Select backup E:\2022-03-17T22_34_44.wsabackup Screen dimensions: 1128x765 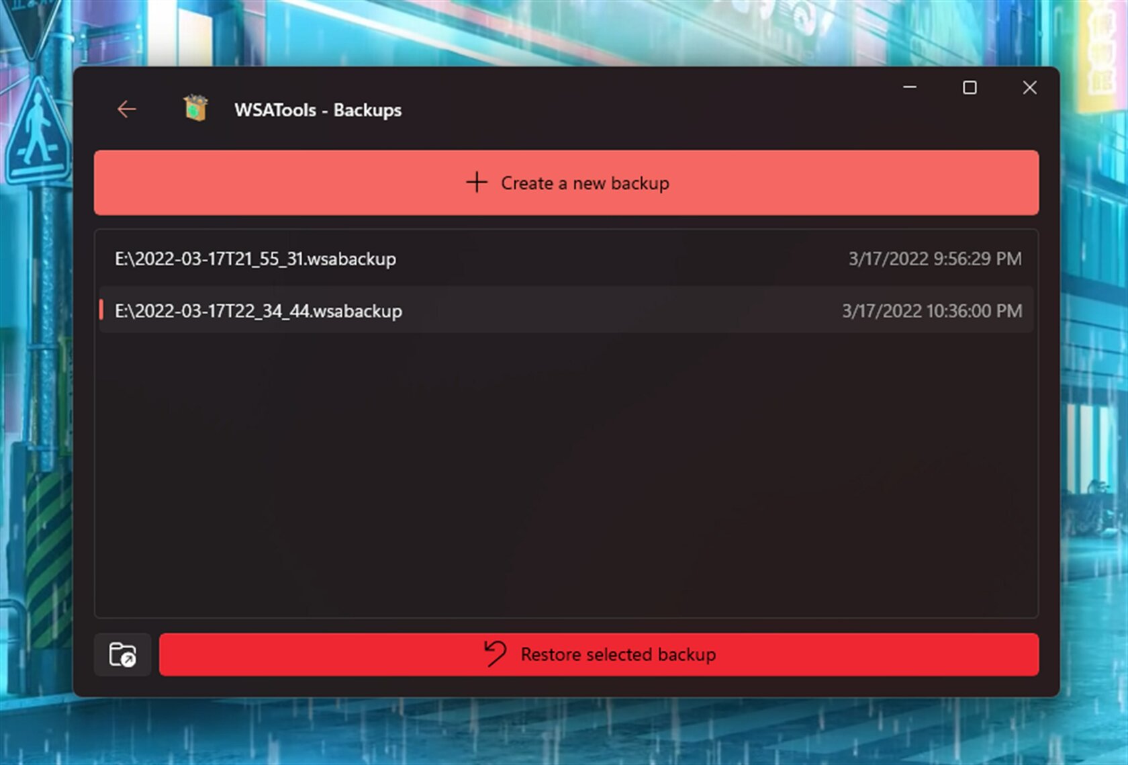coord(566,310)
